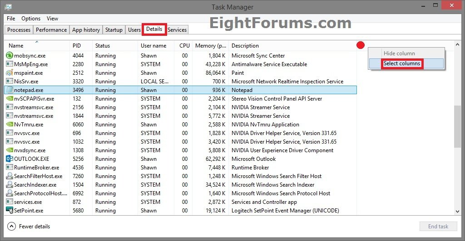The image size is (465, 241).
Task: Click 'Runtime Broker' description text
Action: [x=250, y=167]
